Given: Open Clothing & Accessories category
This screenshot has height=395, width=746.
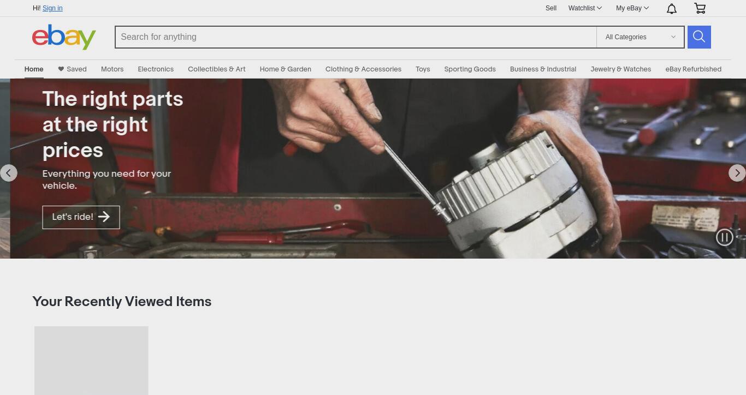Looking at the screenshot, I should pos(363,69).
